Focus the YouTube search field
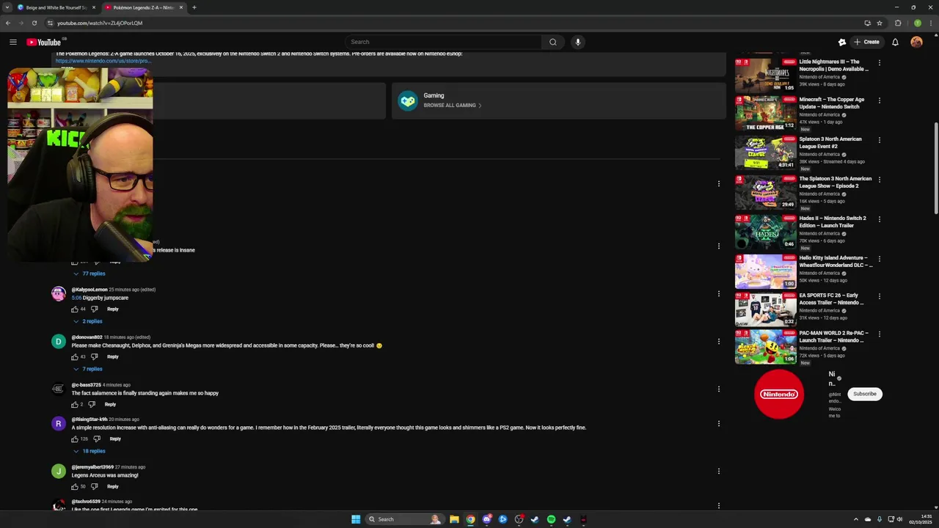 click(443, 42)
